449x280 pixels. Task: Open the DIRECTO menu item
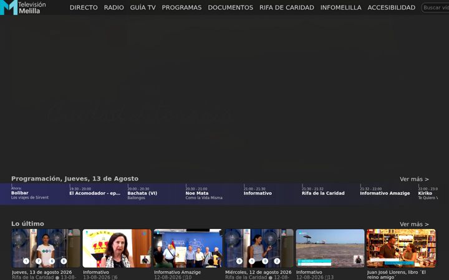coord(84,7)
